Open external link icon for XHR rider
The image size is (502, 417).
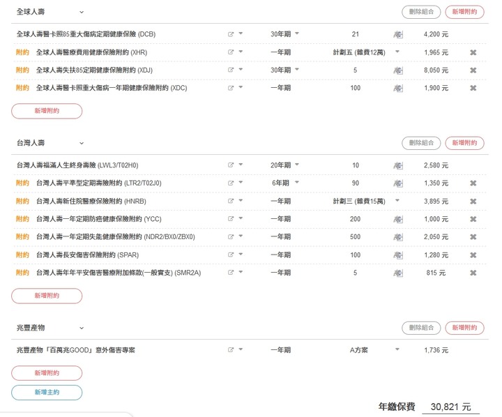point(231,52)
